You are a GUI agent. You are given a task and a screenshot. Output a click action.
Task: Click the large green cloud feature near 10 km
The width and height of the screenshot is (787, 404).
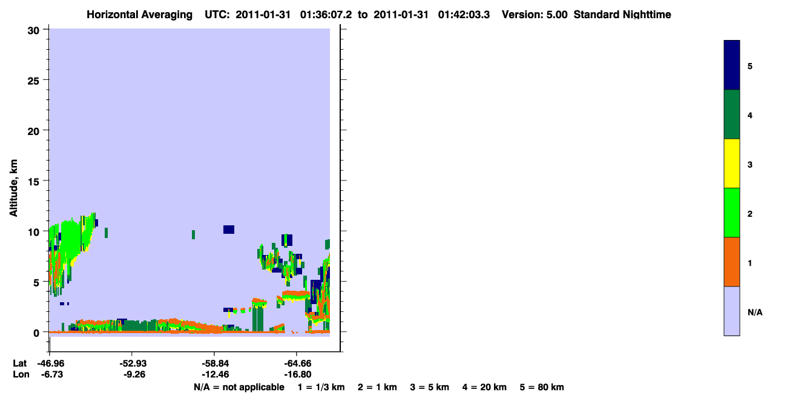[x=71, y=239]
